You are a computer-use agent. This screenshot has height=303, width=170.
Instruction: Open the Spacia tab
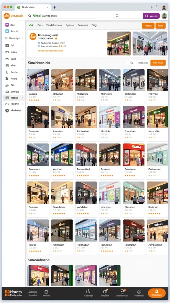point(70,25)
